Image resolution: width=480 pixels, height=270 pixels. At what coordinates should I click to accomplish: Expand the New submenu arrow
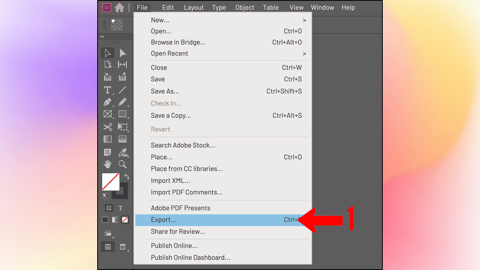(x=304, y=20)
